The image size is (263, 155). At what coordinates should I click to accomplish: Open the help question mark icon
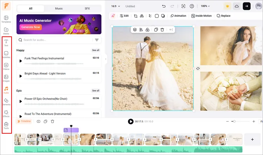(192, 6)
